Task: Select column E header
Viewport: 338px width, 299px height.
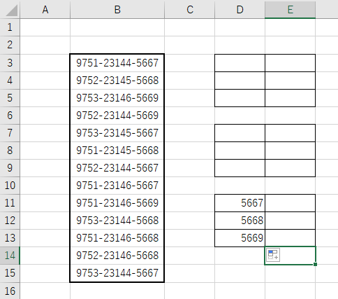Action: click(290, 10)
